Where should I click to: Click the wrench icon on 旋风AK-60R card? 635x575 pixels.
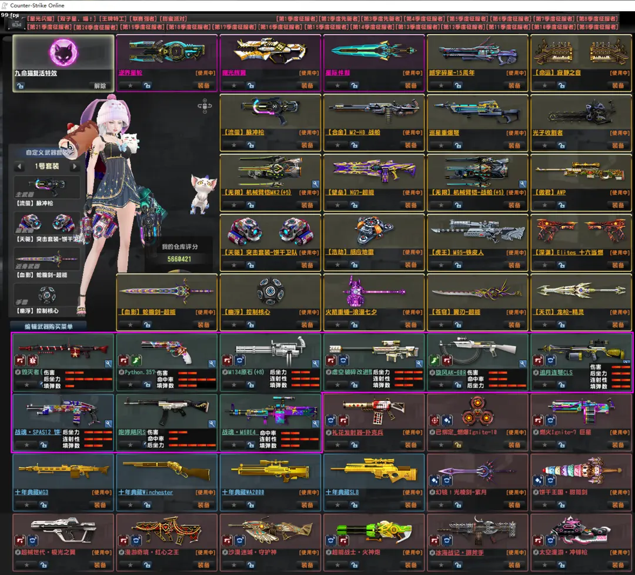click(523, 364)
